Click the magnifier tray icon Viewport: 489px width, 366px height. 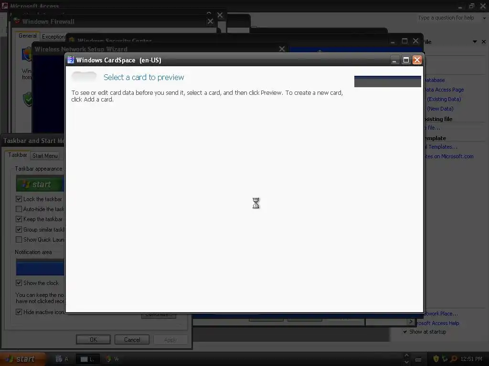tap(454, 359)
